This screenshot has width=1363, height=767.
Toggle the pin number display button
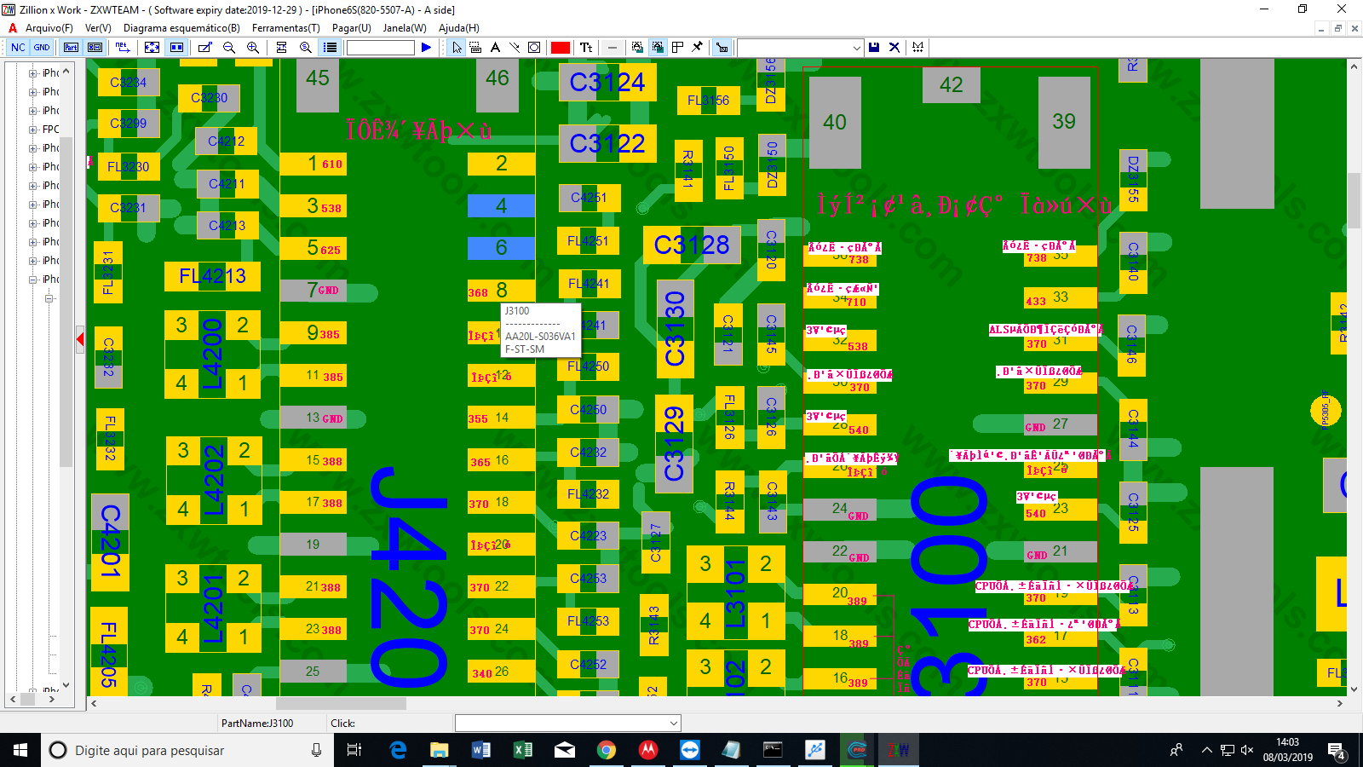(x=95, y=48)
